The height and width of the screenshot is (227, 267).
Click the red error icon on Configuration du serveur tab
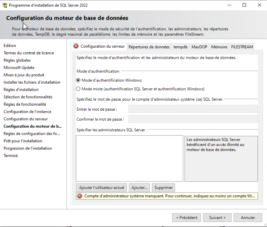[76, 46]
